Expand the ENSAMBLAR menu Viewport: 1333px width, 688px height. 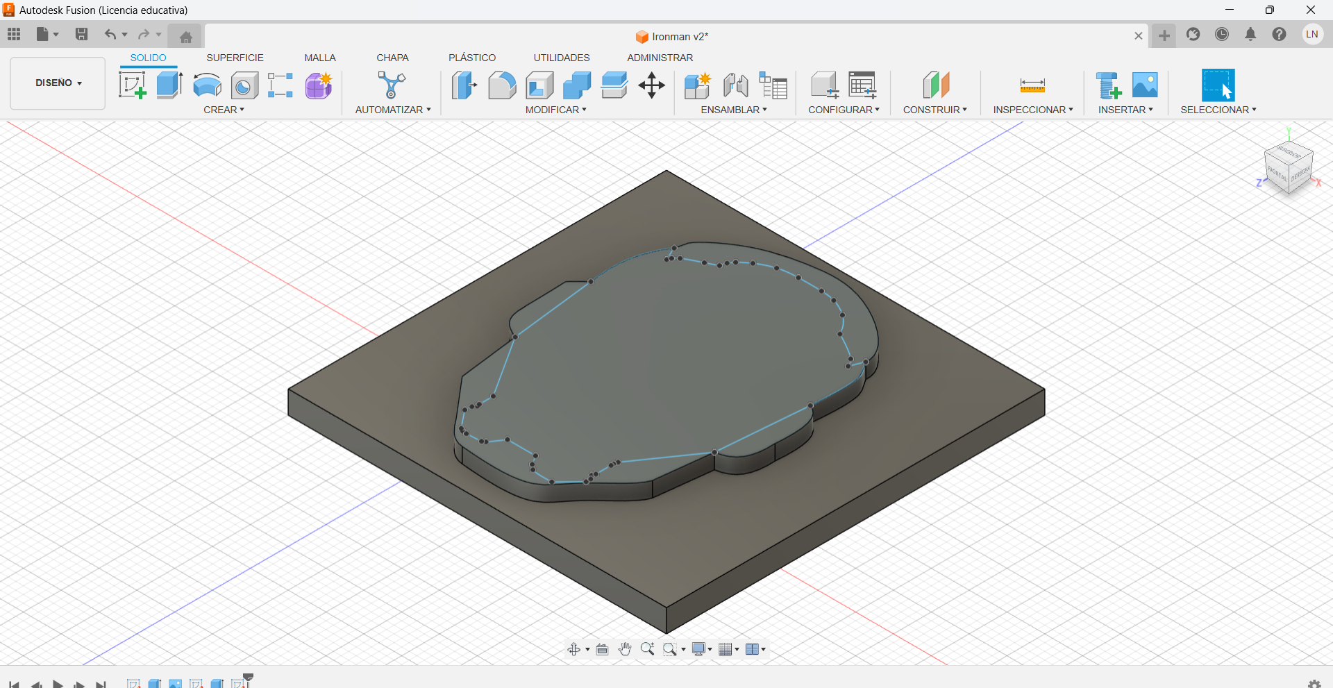pyautogui.click(x=734, y=110)
